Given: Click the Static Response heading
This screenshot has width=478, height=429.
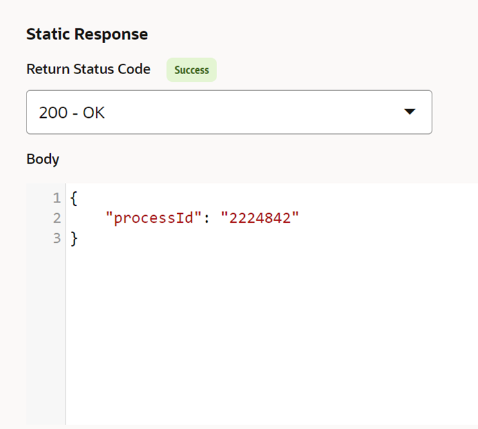Looking at the screenshot, I should 87,34.
